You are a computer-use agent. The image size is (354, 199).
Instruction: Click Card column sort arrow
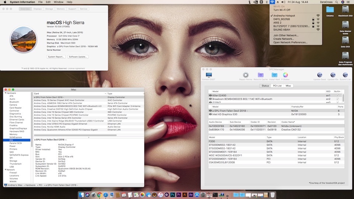[105, 94]
